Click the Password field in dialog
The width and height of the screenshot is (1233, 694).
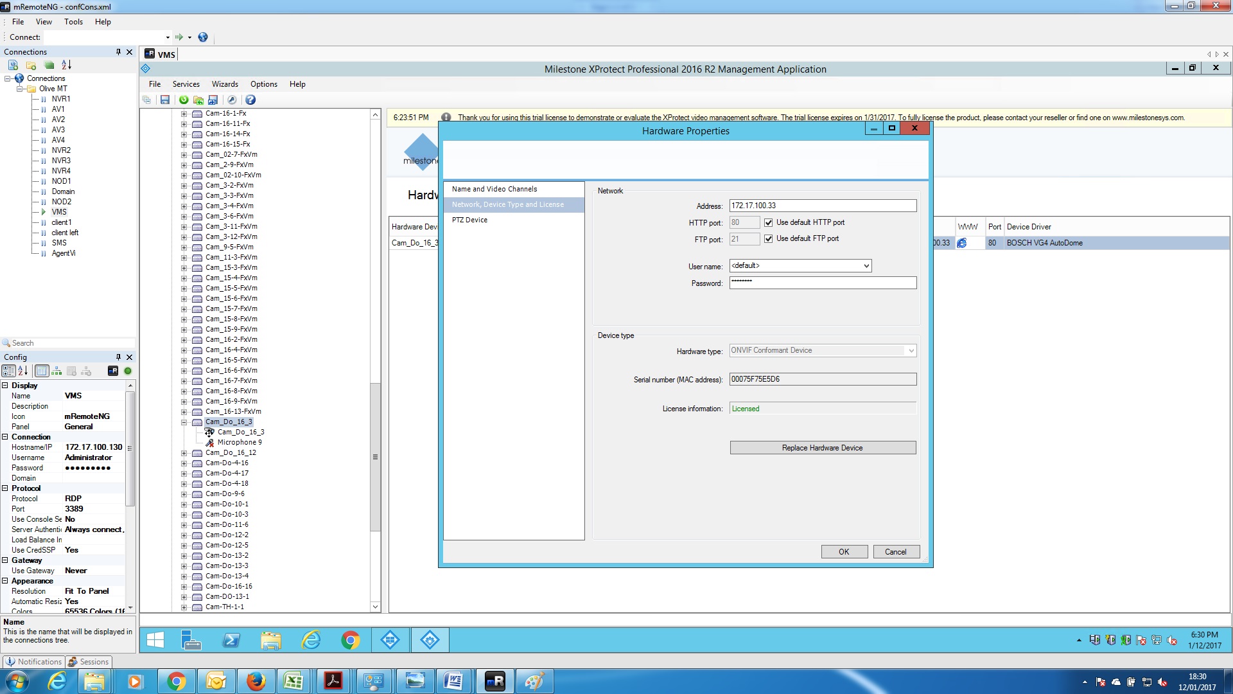[823, 283]
